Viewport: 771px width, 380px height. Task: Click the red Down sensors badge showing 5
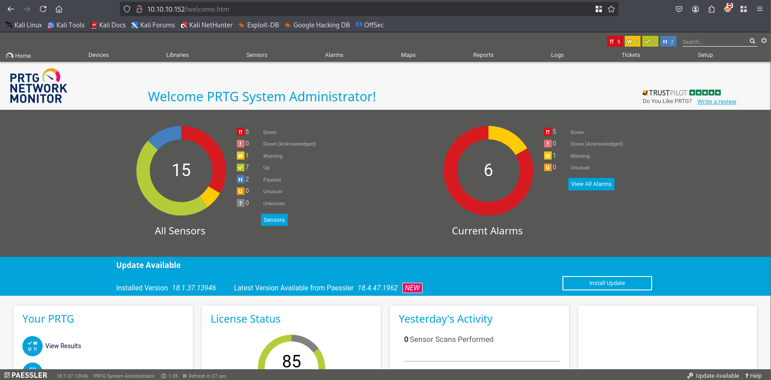pos(615,41)
